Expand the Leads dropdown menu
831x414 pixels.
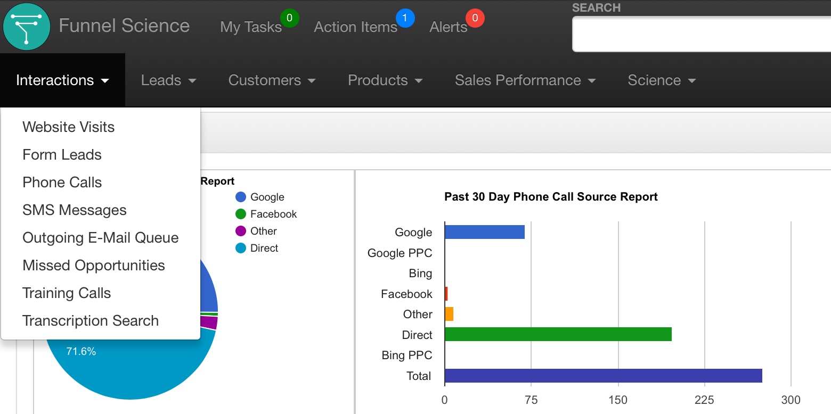click(169, 80)
